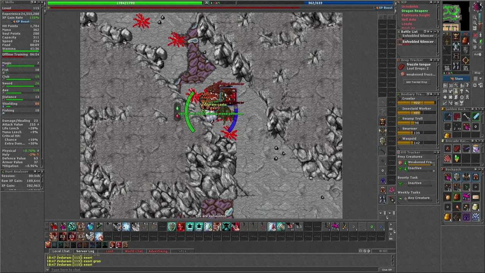The image size is (485, 273).
Task: Select the torch item in Backpack
Action: pyautogui.click(x=457, y=207)
